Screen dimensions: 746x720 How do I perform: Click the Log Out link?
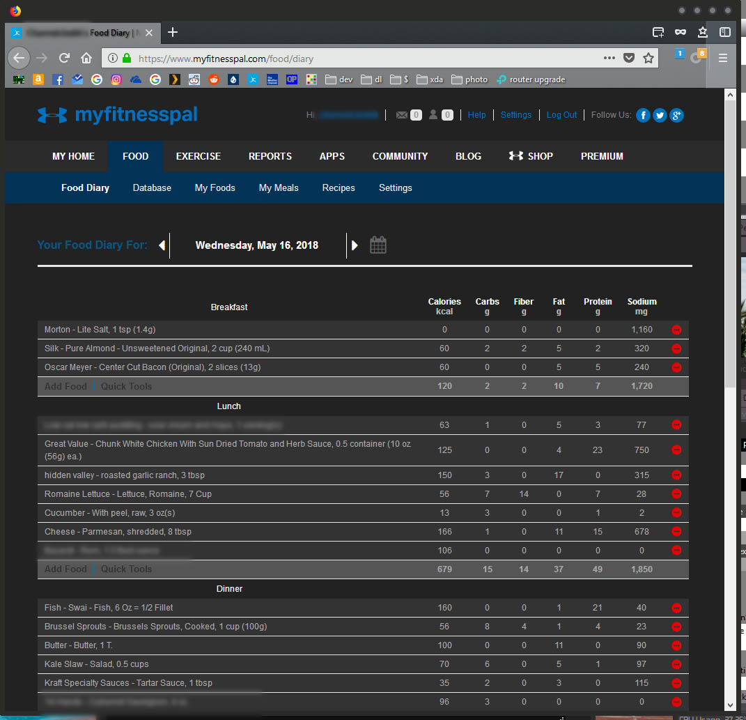(561, 115)
